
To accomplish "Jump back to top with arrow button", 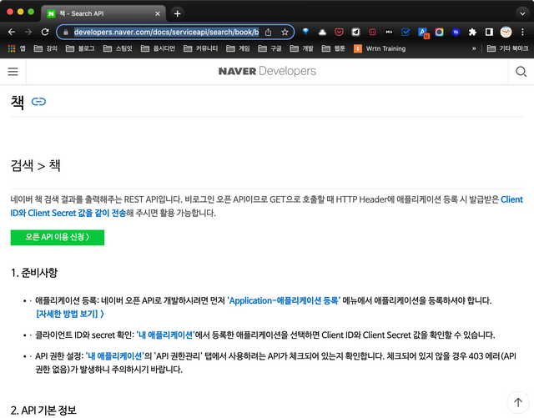I will [x=518, y=402].
